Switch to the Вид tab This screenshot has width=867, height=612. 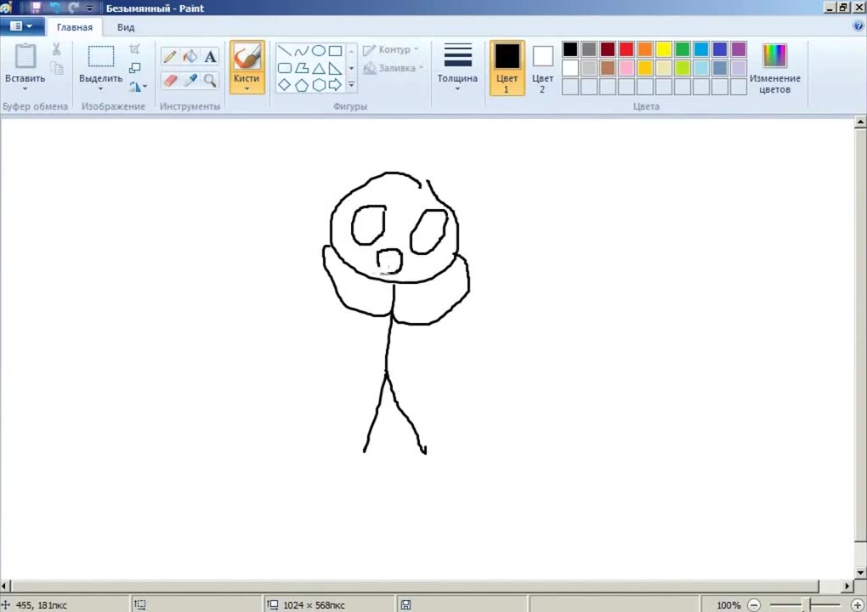(126, 27)
